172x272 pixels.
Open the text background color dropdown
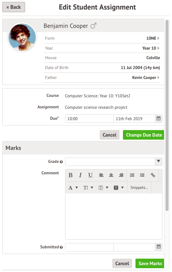click(x=119, y=188)
